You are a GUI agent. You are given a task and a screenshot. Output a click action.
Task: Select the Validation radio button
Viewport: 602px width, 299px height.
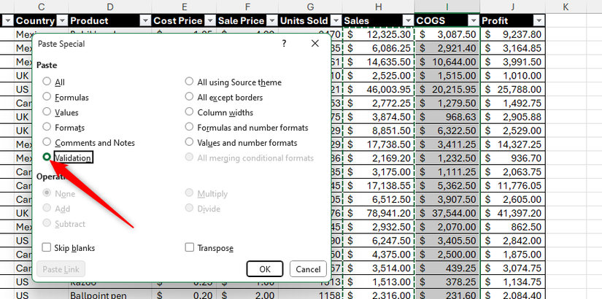(x=47, y=157)
